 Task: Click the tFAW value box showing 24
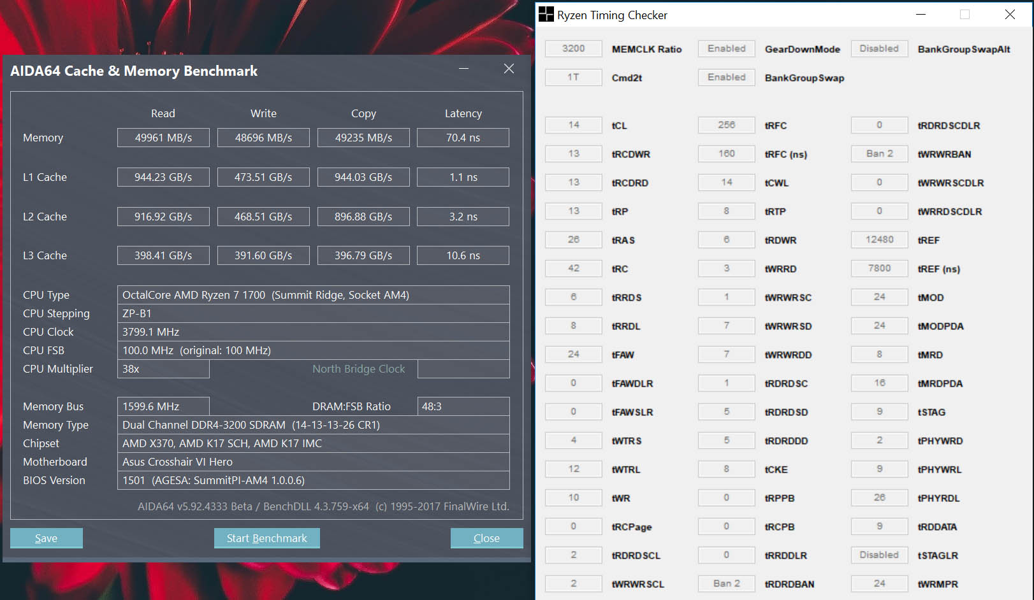pos(574,354)
